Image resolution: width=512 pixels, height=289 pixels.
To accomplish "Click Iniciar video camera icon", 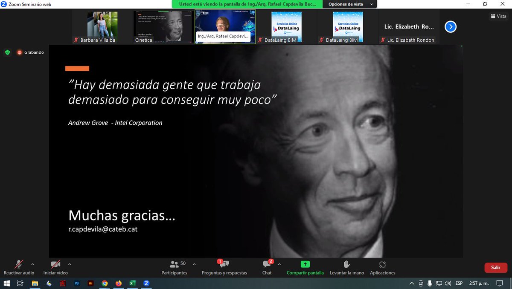I will (55, 264).
